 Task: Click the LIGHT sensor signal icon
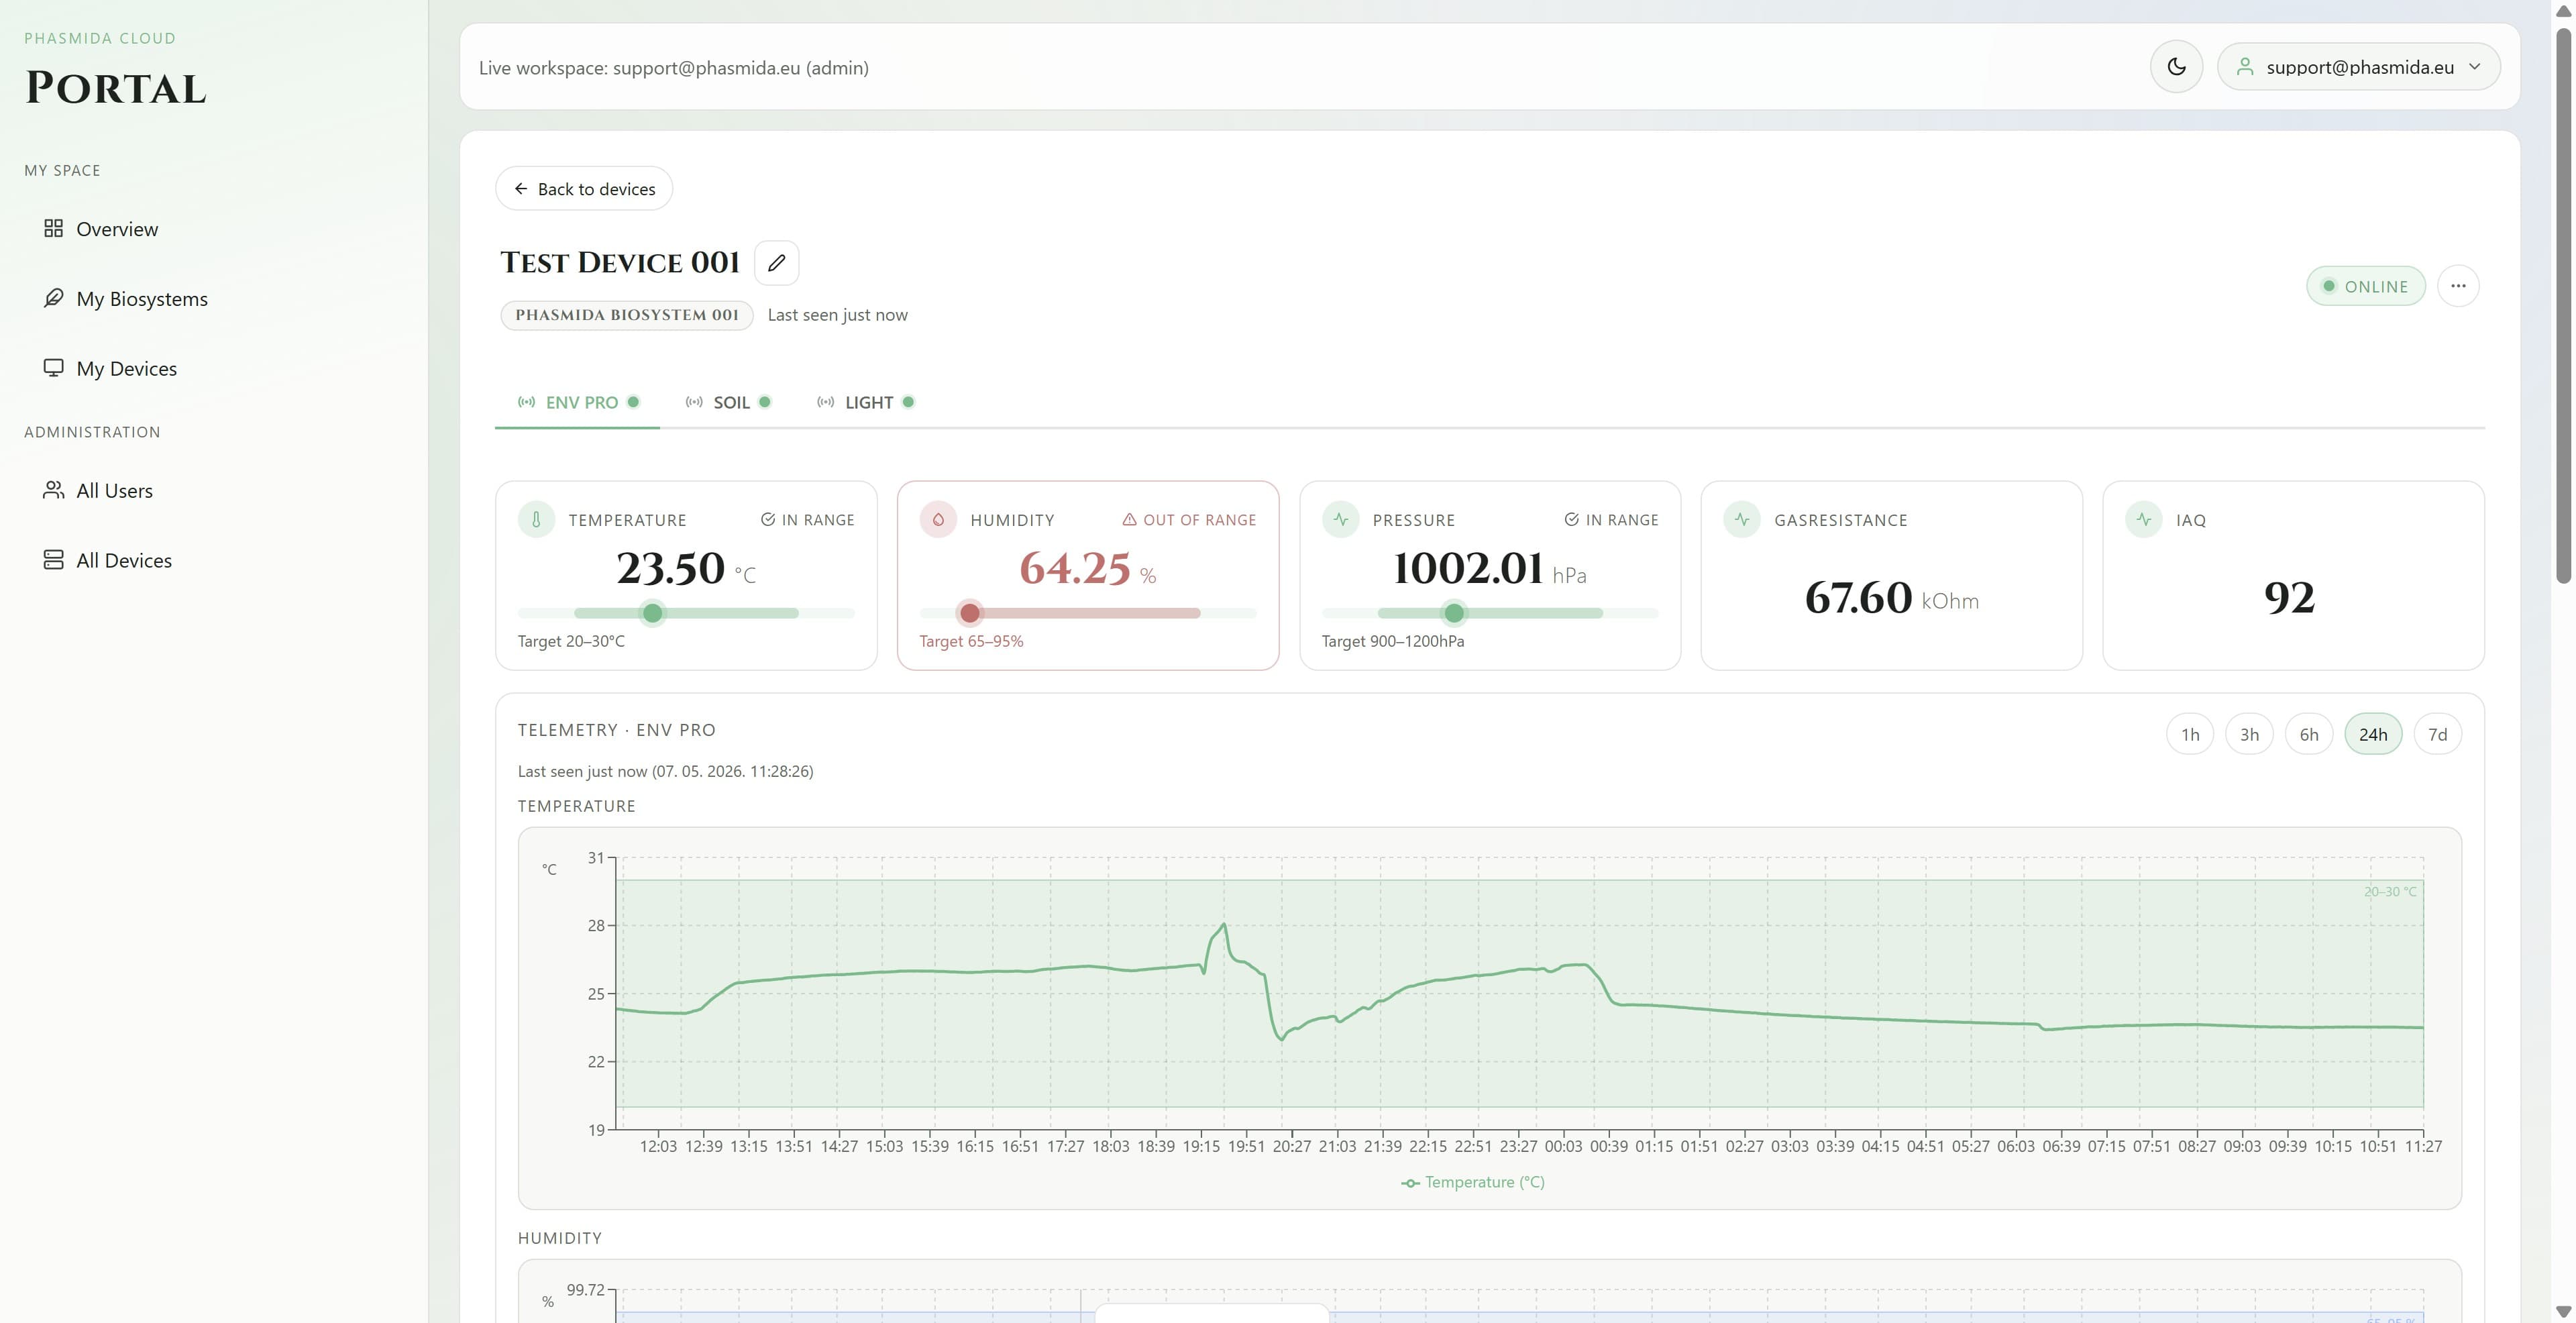(x=826, y=402)
